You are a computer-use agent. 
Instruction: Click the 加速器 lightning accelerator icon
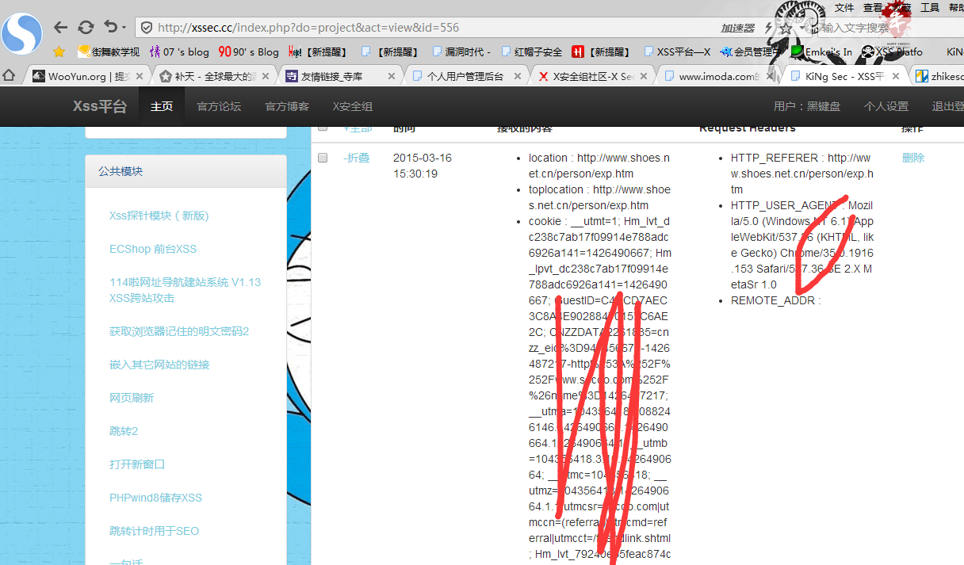pos(768,28)
